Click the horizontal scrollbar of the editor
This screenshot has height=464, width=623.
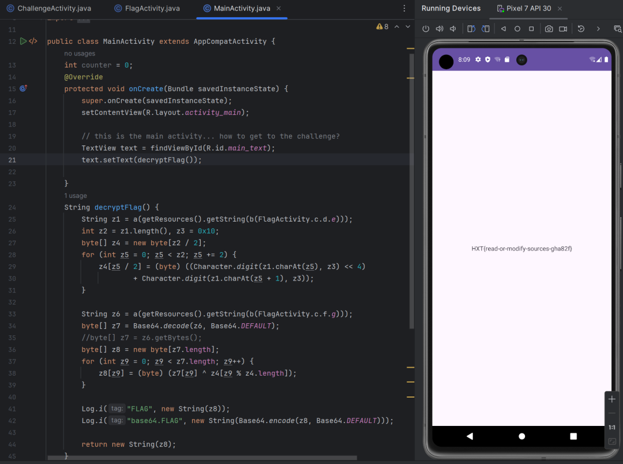(x=202, y=458)
